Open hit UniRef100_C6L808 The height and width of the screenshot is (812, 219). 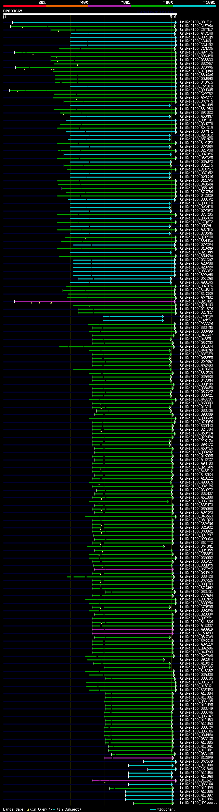[x=196, y=769]
